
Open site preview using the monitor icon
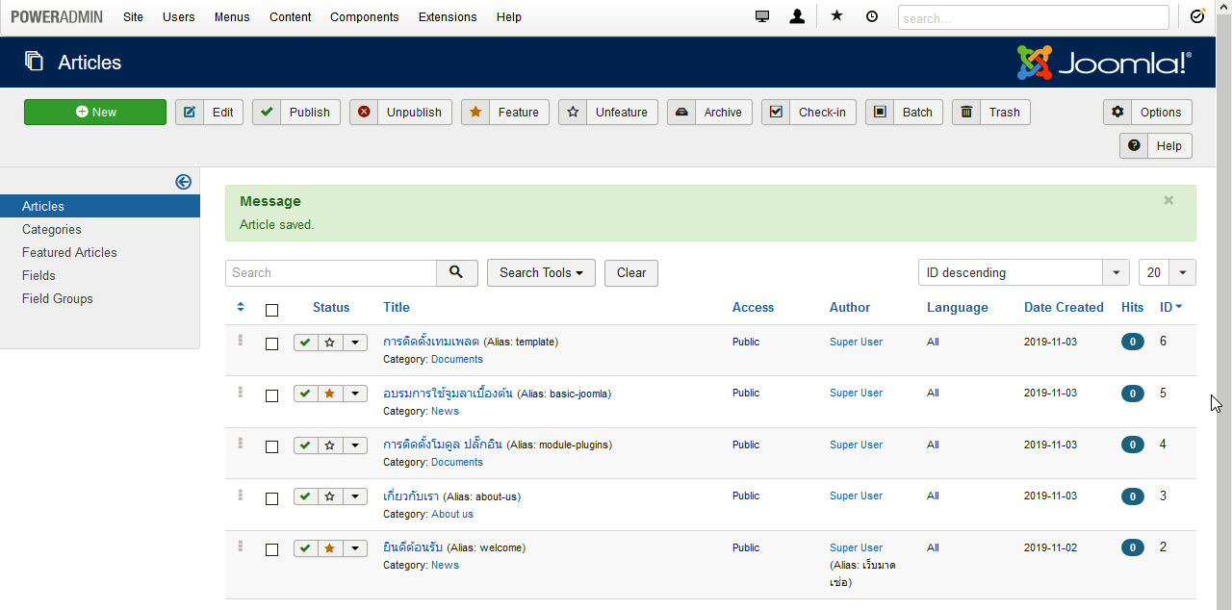pyautogui.click(x=762, y=16)
